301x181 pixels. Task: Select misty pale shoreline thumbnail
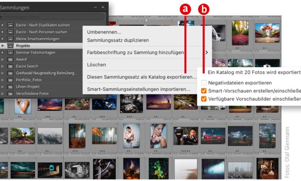point(186,169)
